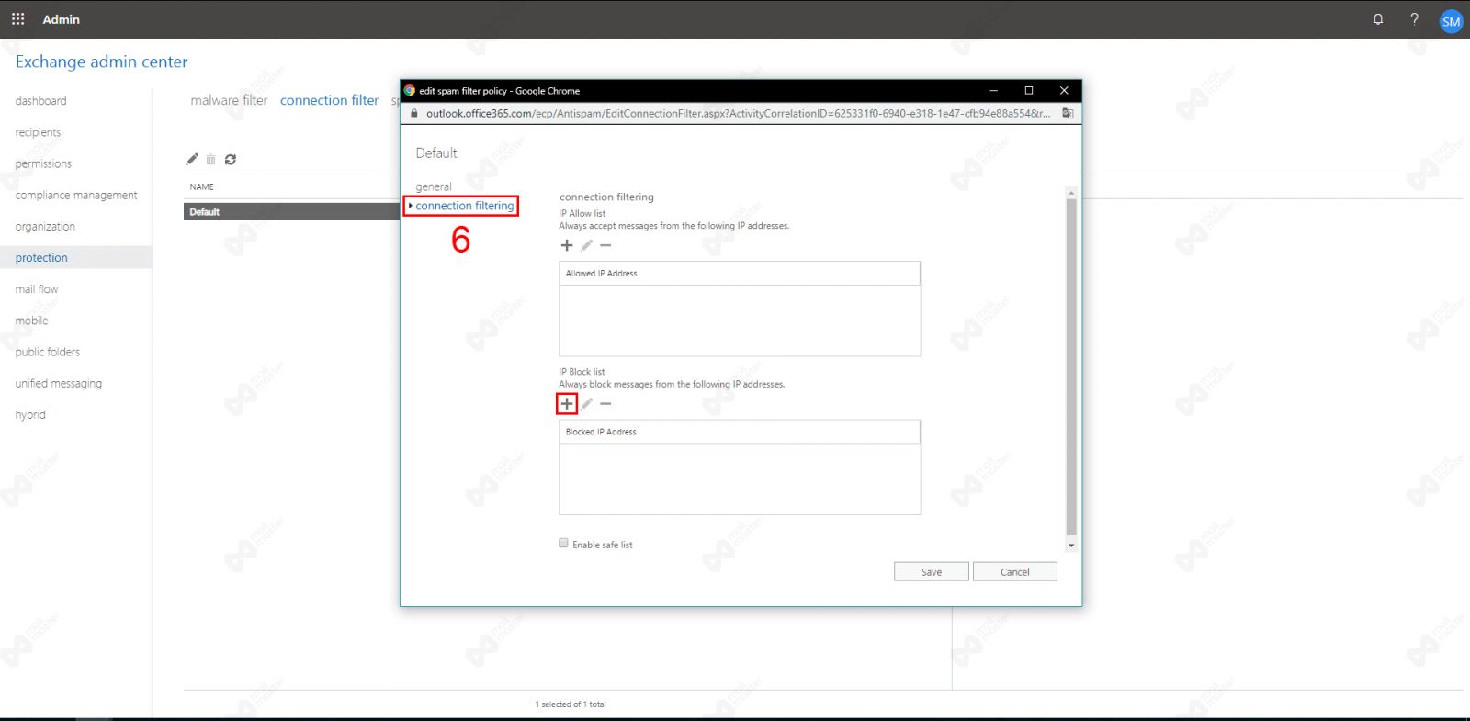Open the app launcher waffle icon
Viewport: 1470px width, 721px height.
17,18
